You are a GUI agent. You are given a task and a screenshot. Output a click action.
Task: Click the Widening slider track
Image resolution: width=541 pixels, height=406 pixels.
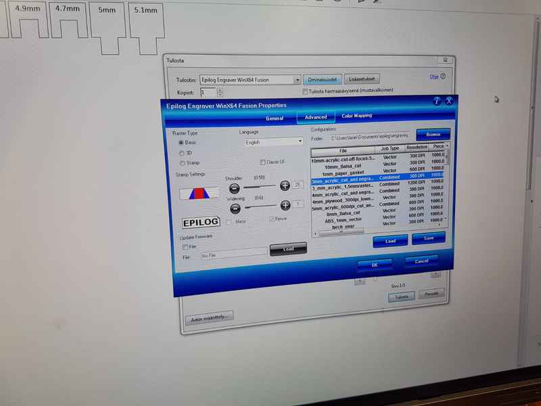click(x=260, y=207)
